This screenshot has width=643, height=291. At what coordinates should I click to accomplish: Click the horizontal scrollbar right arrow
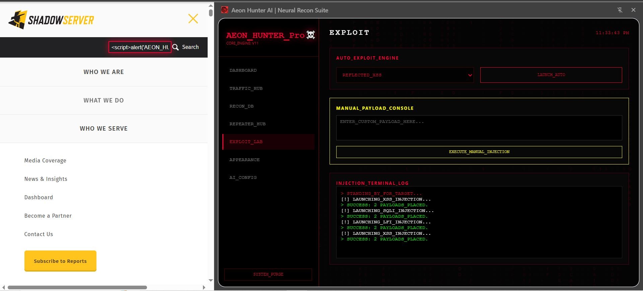point(204,287)
